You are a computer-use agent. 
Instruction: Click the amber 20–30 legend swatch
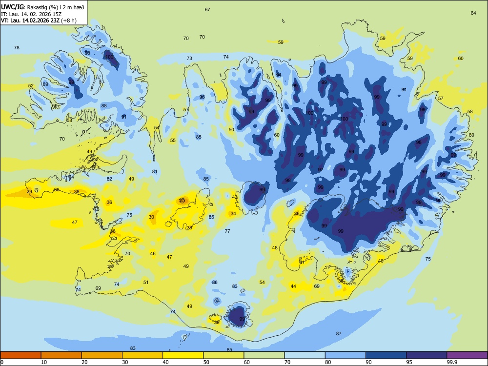pyautogui.click(x=102, y=355)
